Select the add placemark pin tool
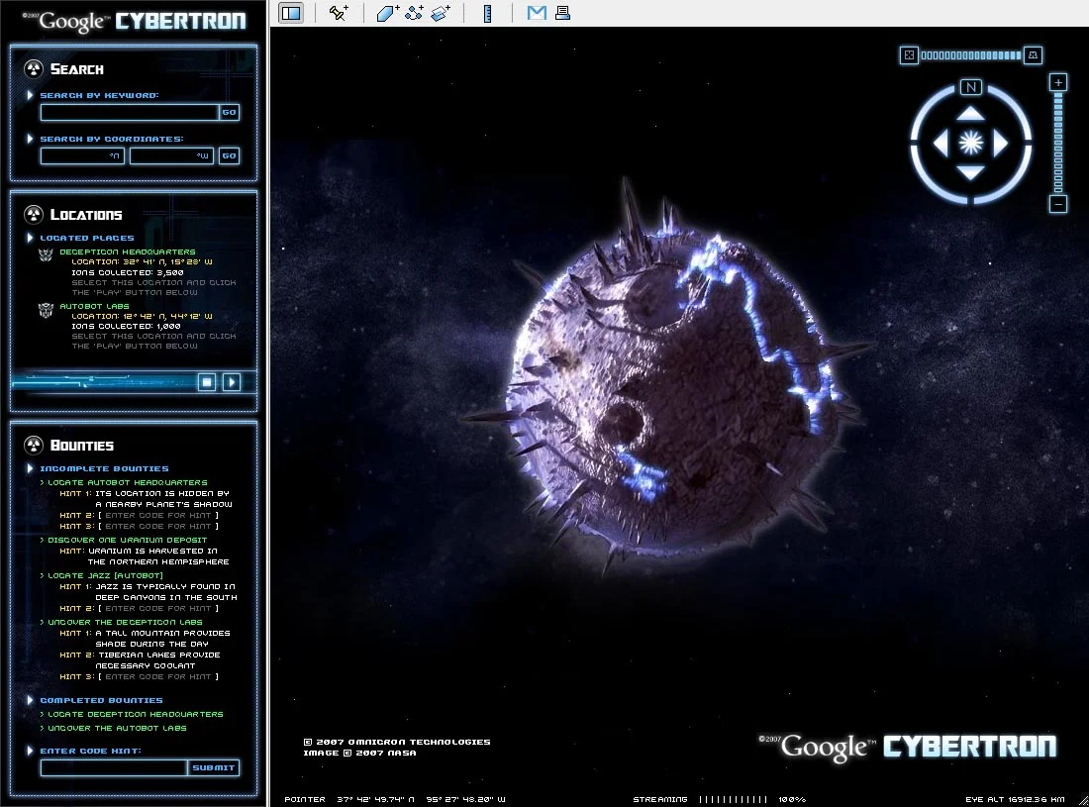The width and height of the screenshot is (1089, 807). [339, 13]
